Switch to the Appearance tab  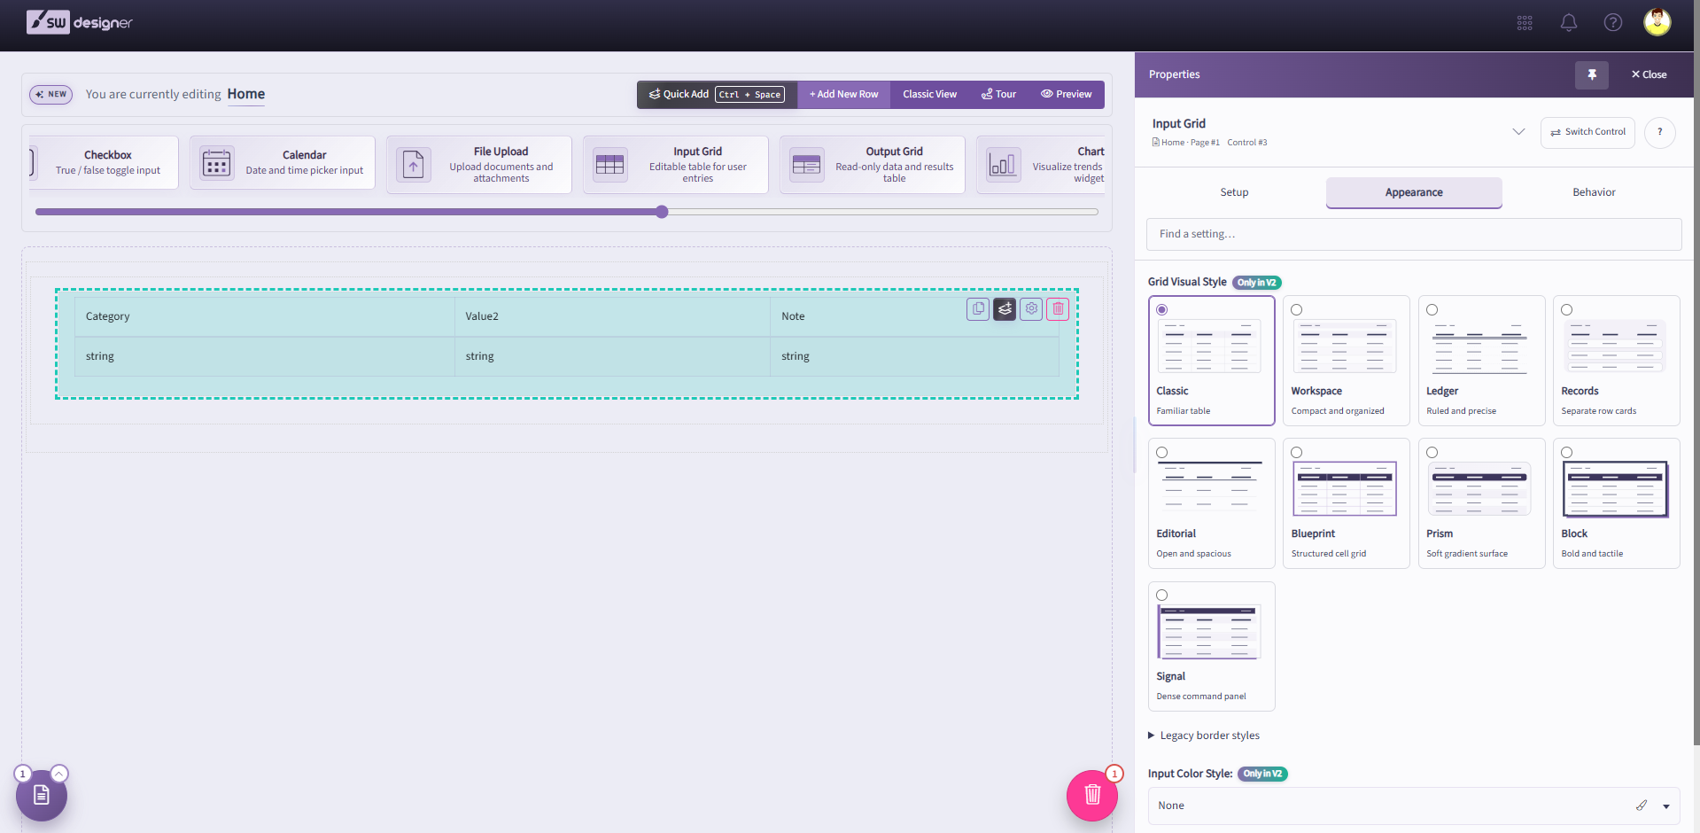(x=1414, y=192)
